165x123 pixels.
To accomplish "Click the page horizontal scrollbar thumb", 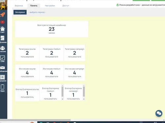I will click(35, 120).
